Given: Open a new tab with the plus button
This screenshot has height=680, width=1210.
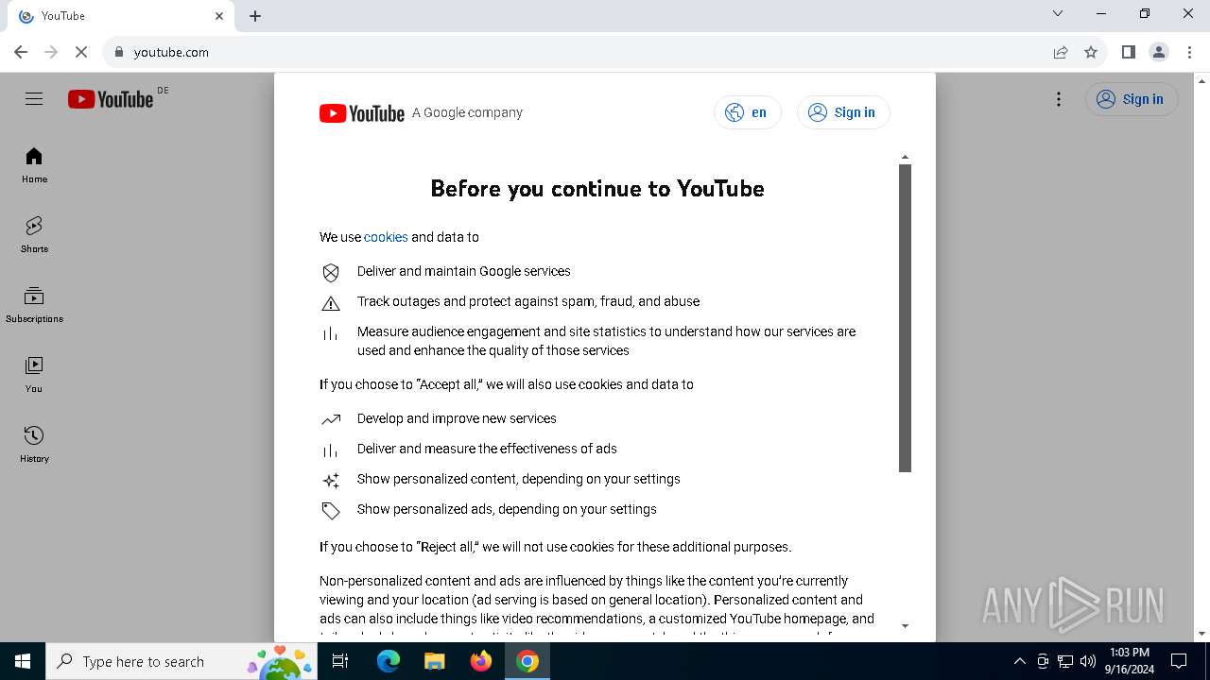Looking at the screenshot, I should 255,16.
